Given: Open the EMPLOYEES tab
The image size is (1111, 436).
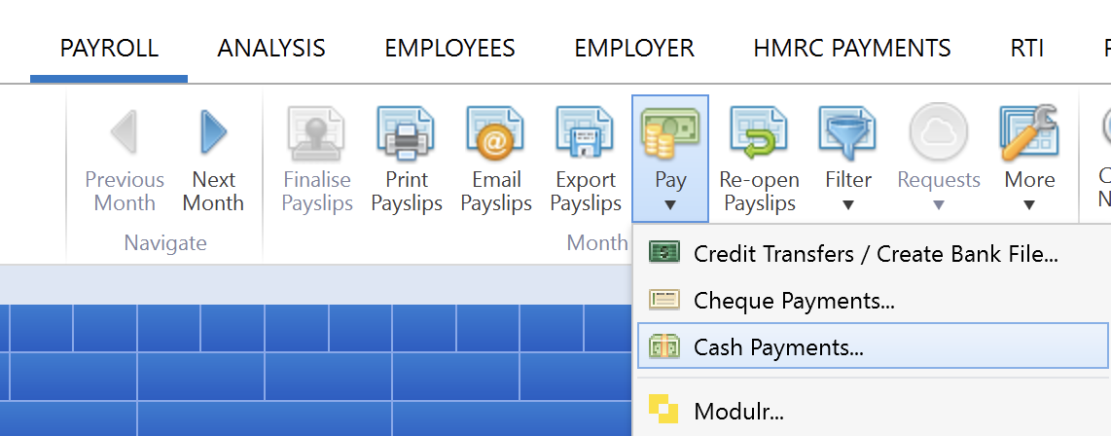Looking at the screenshot, I should point(449,49).
